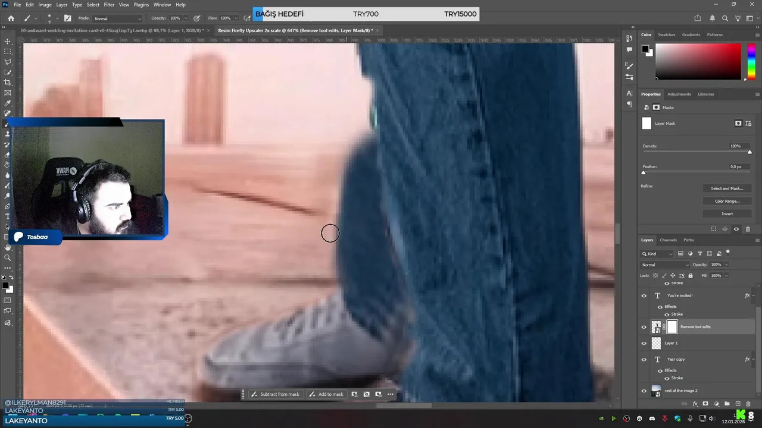Open the brush Mode dropdown
This screenshot has height=428, width=762.
pyautogui.click(x=117, y=18)
